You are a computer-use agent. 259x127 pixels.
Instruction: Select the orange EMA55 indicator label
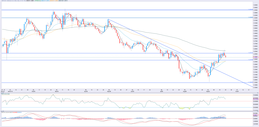(54, 1)
